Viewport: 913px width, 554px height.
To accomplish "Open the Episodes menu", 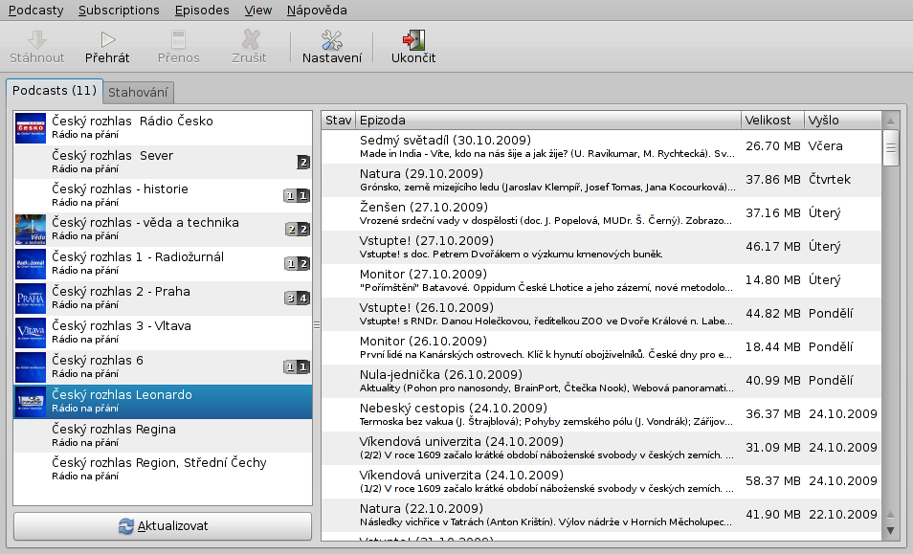I will 202,10.
